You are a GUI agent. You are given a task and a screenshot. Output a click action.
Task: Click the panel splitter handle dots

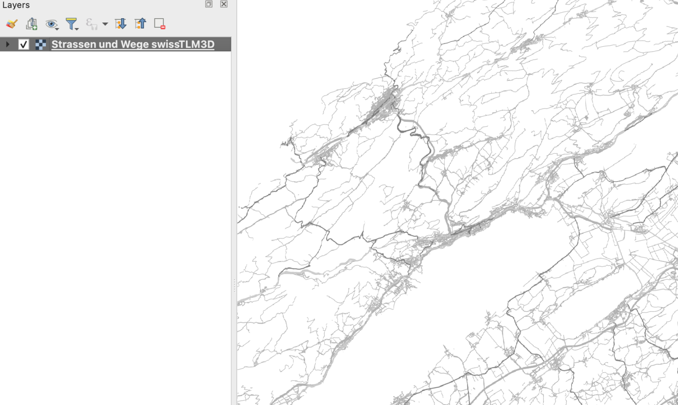234,285
